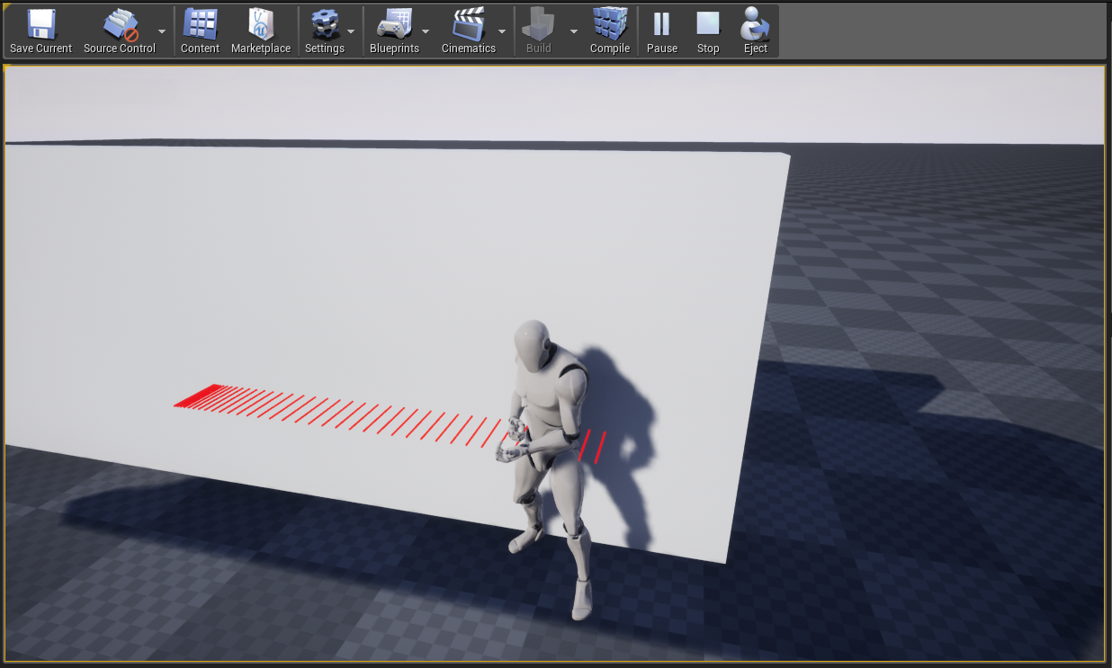1112x668 pixels.
Task: Open Source Control from the toolbar
Action: [x=119, y=25]
